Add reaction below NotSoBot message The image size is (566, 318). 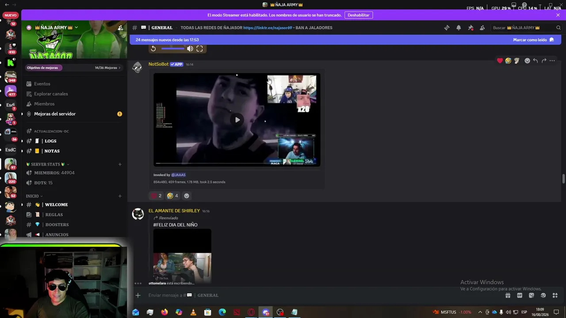tap(186, 196)
